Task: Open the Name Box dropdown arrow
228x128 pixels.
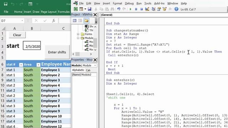Action: [x=22, y=21]
